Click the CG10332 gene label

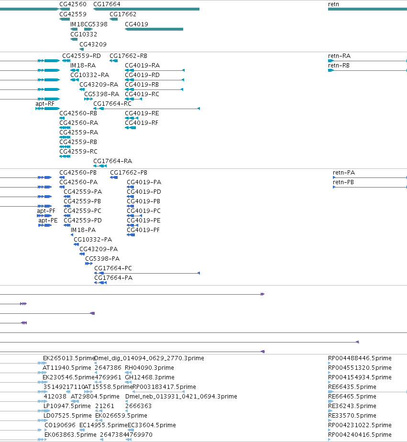(84, 34)
